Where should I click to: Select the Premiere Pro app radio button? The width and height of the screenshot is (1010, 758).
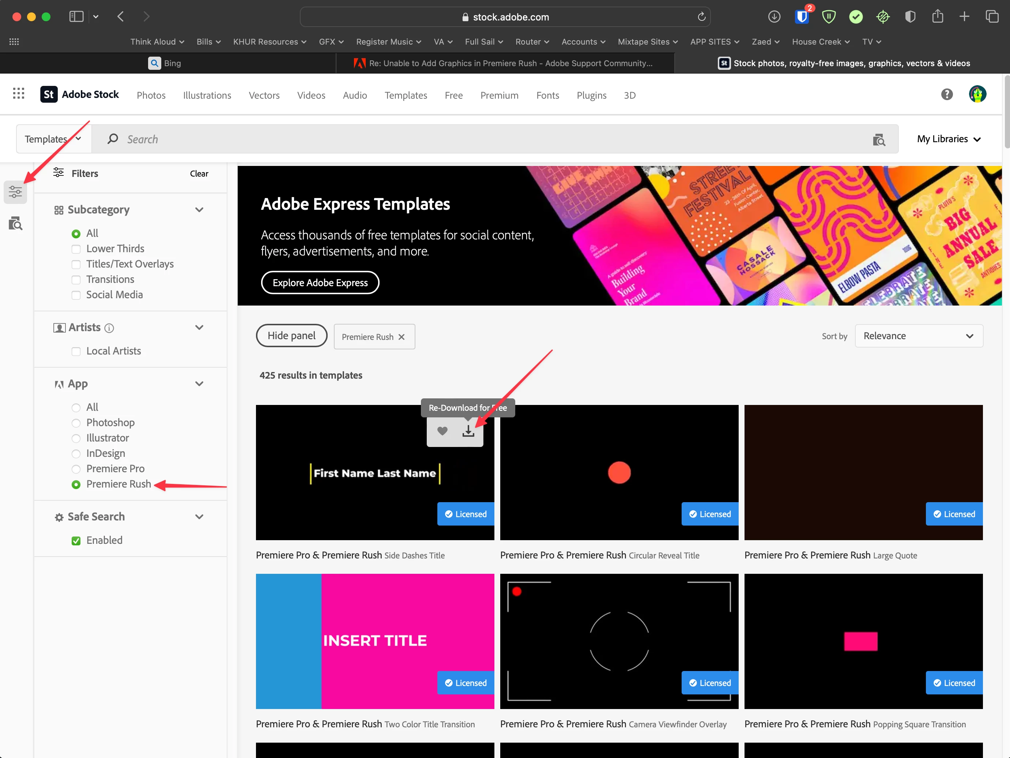click(76, 469)
